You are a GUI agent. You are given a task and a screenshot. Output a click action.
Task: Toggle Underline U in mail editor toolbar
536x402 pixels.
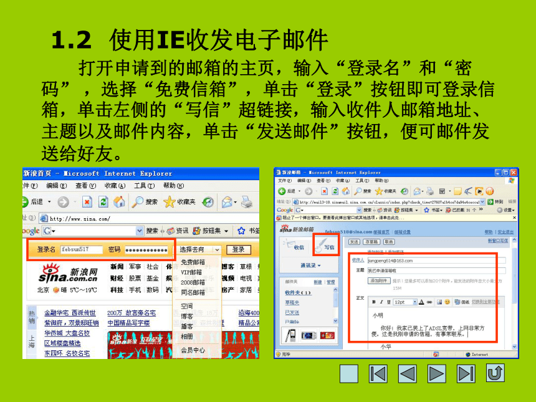tap(389, 302)
